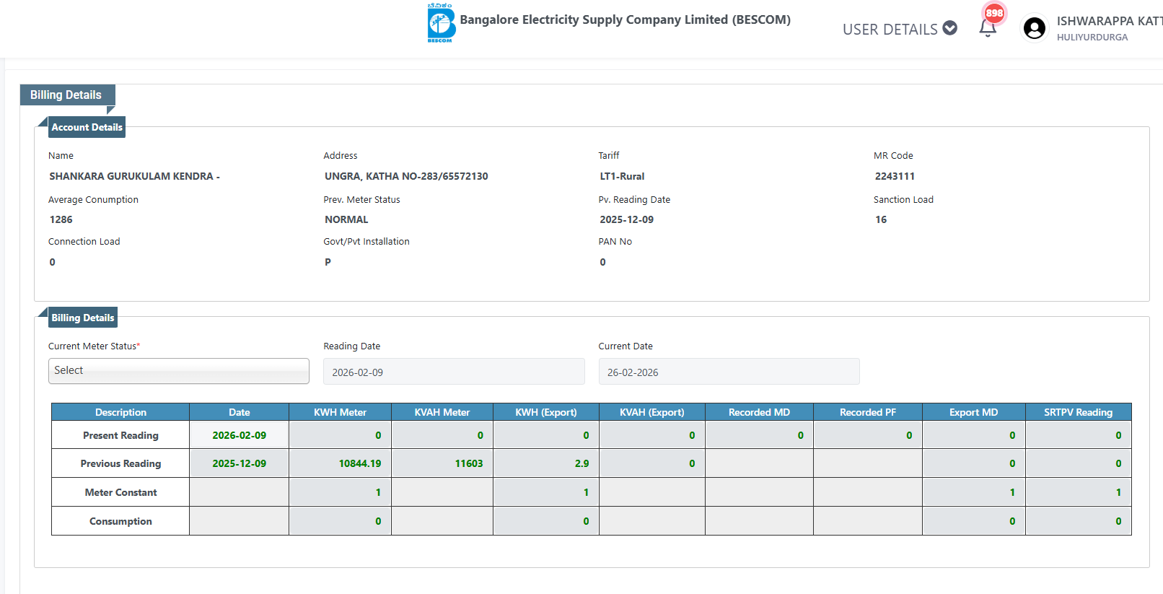Click the Present Reading SRTPV Reading cell
This screenshot has width=1163, height=594.
1078,435
